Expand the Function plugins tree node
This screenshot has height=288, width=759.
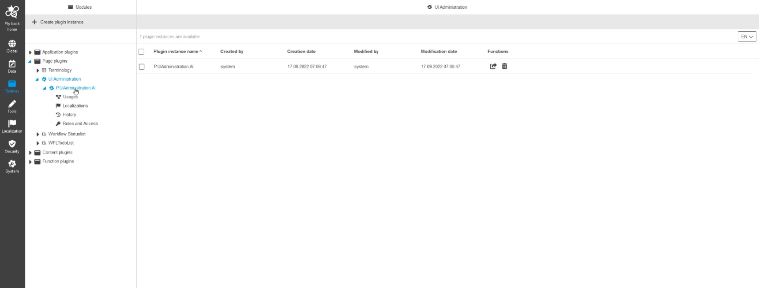tap(30, 162)
